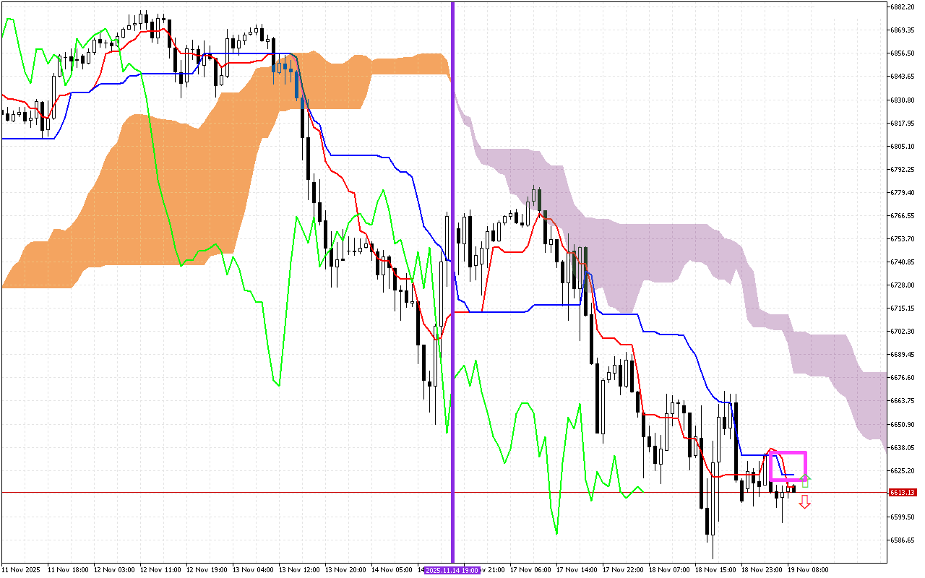The image size is (925, 578).
Task: Select the red down arrow marker
Action: [804, 501]
